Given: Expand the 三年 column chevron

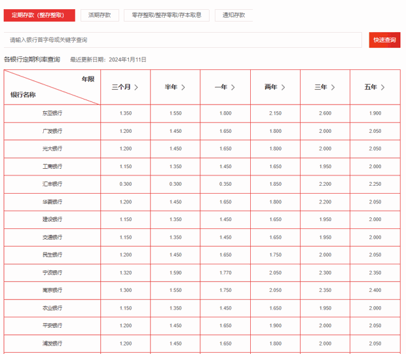Looking at the screenshot, I should click(333, 87).
